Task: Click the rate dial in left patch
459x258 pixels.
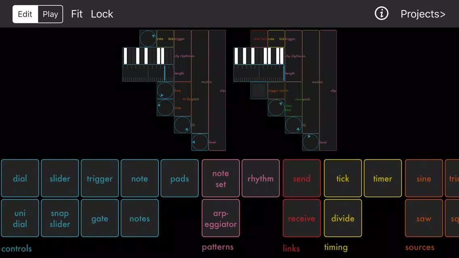Action: click(x=148, y=39)
